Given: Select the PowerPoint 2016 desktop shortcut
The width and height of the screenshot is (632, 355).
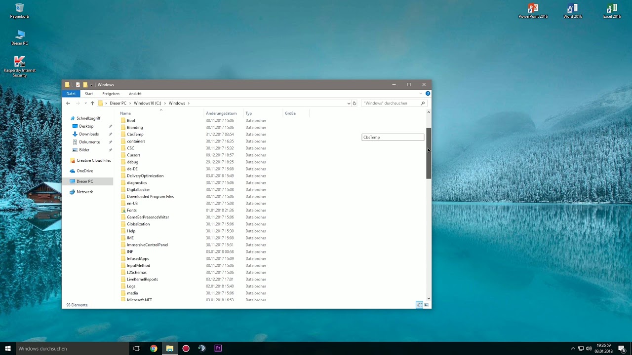Looking at the screenshot, I should click(x=533, y=11).
